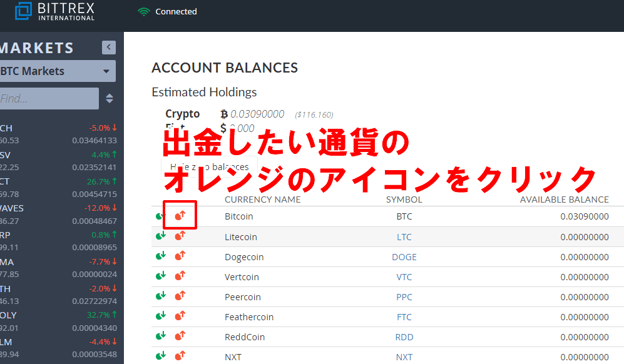Click the ReddCoin deposit icon
Viewport: 624px width, 364px height.
point(161,336)
